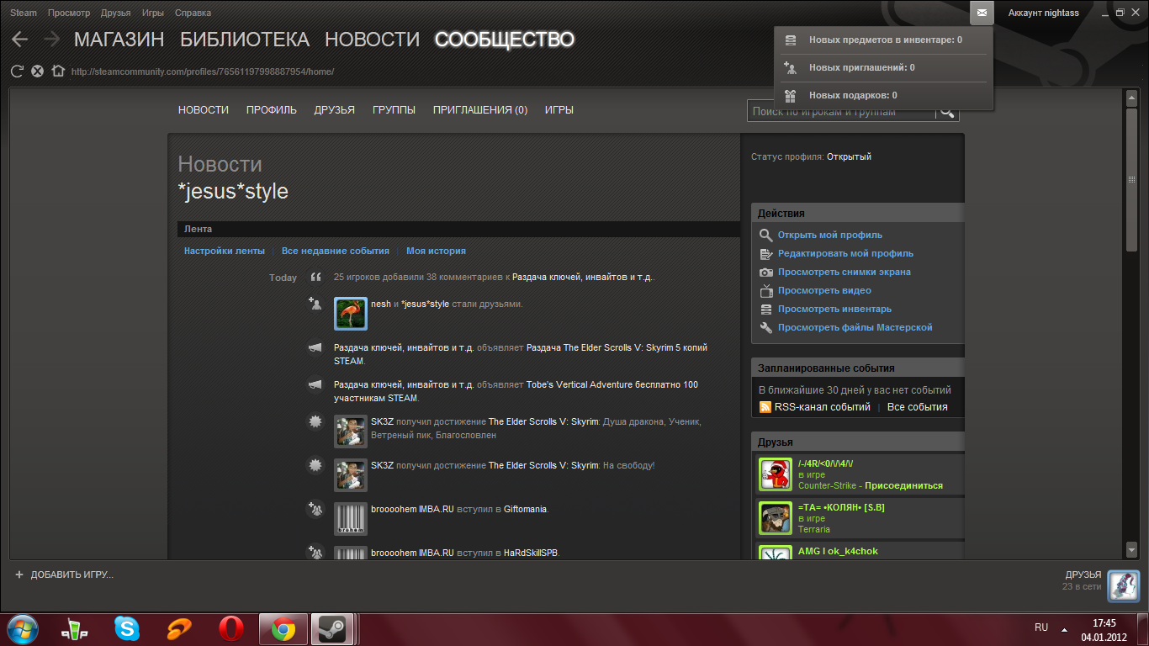Open ПРОФИЛЬ community tab
Screen dimensions: 1149x646
[x=272, y=110]
